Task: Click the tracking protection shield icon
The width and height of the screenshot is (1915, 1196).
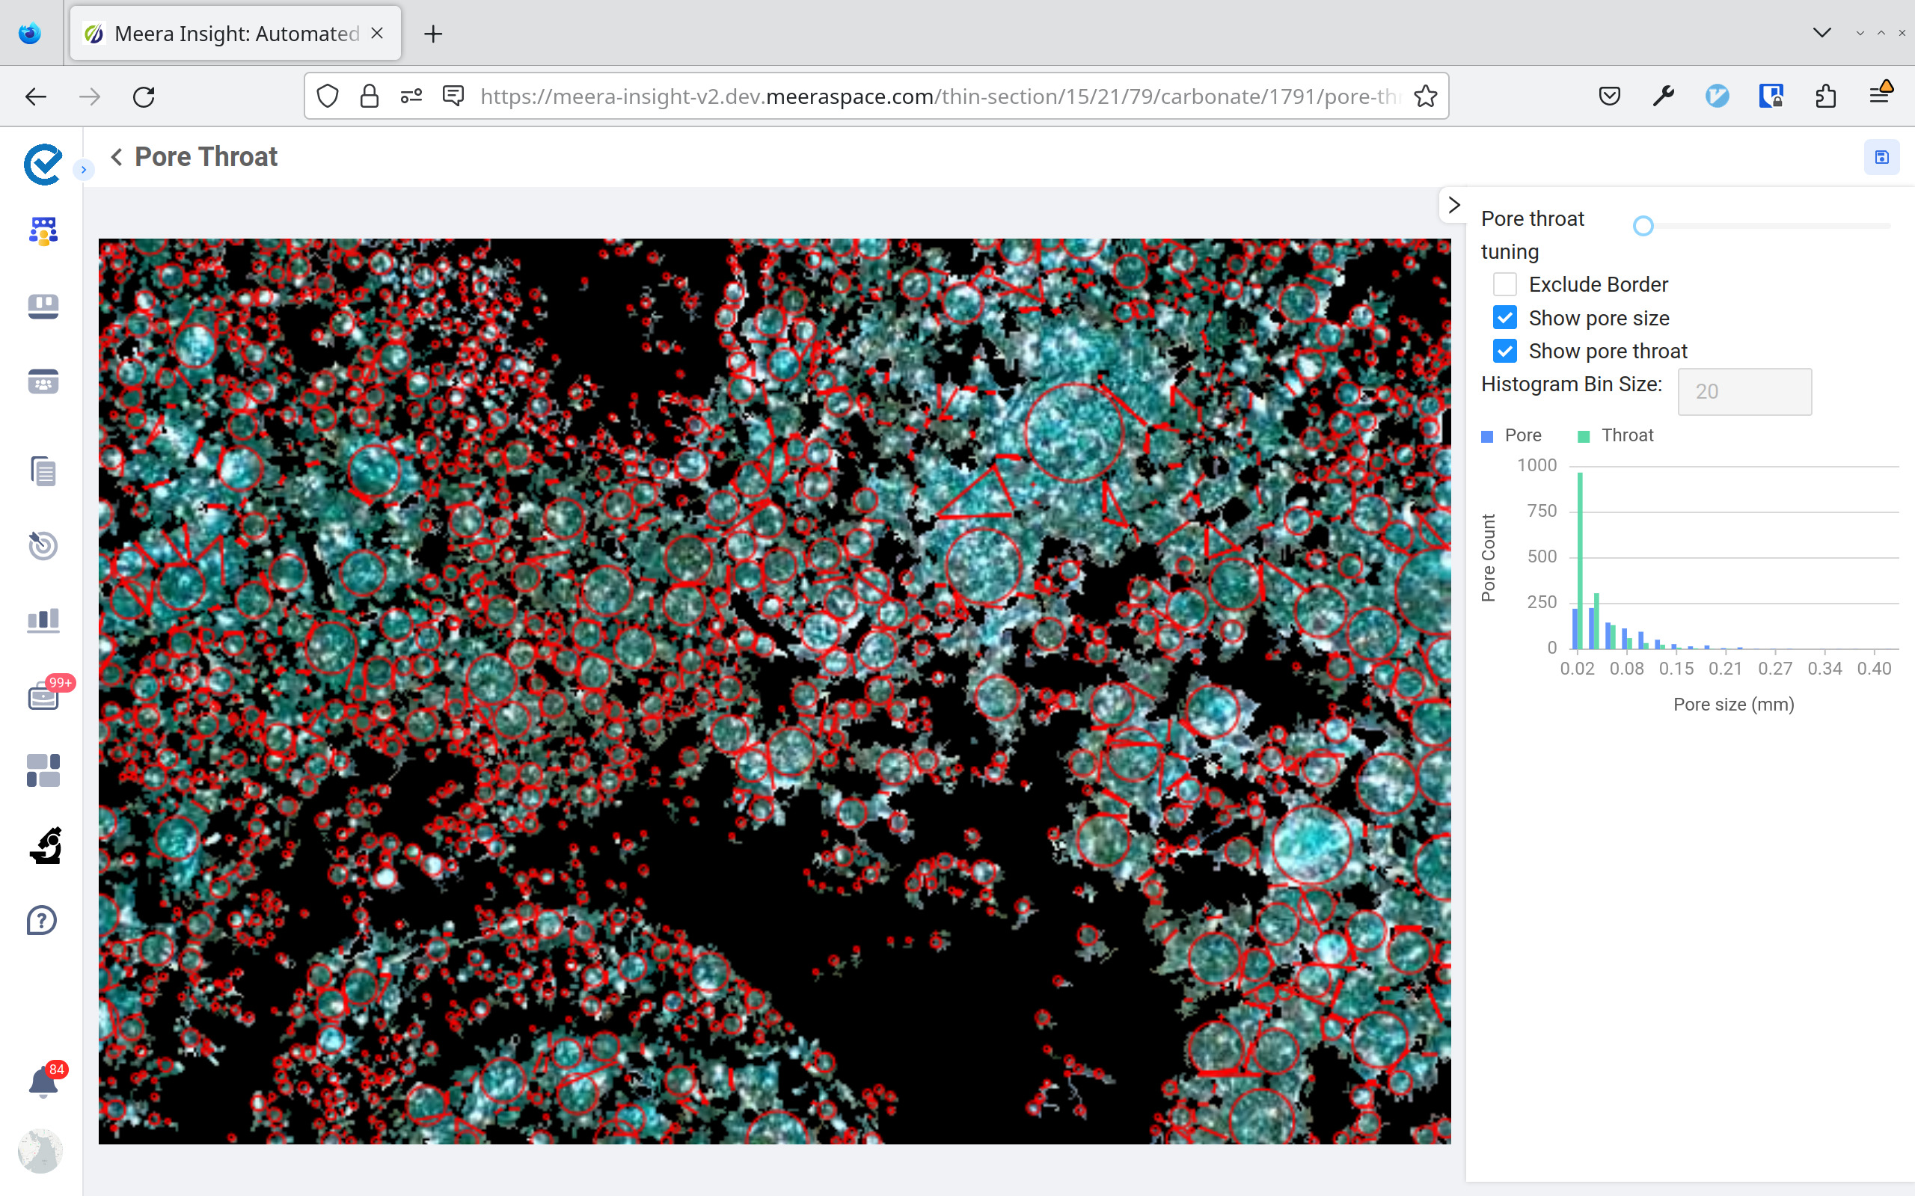Action: pos(328,96)
